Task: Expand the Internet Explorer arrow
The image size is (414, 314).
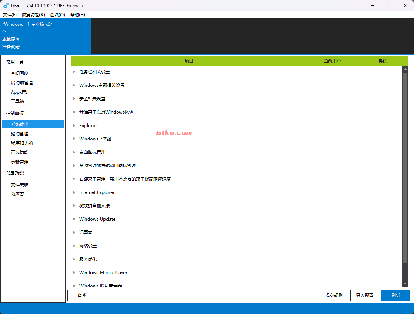Action: [74, 192]
